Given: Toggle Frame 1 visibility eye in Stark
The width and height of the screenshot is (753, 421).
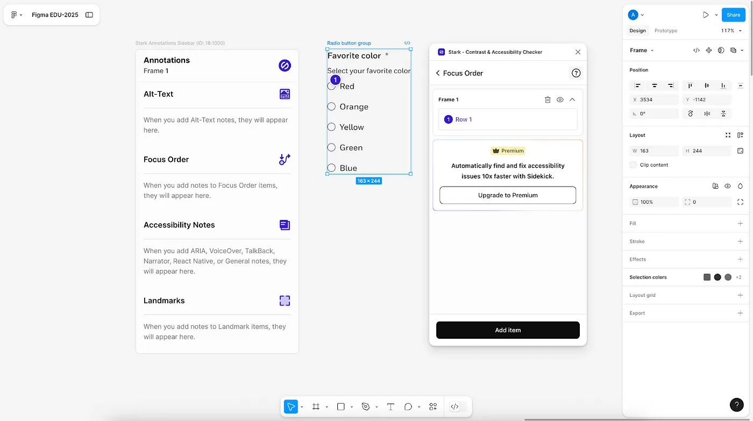Looking at the screenshot, I should point(560,99).
